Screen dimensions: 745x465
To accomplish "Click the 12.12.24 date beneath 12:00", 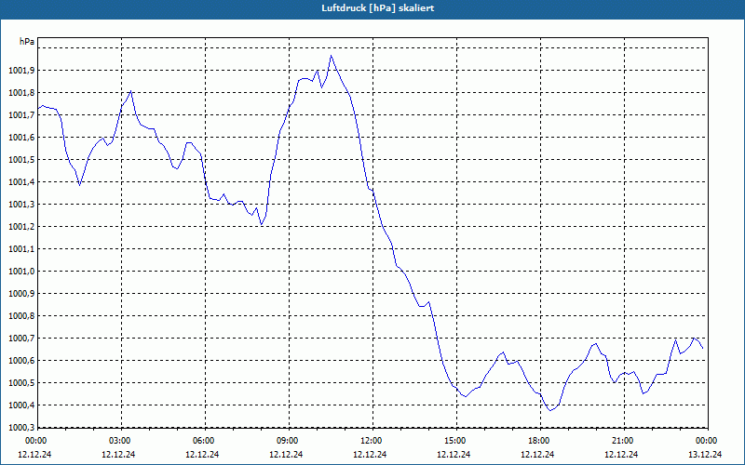I will point(370,454).
